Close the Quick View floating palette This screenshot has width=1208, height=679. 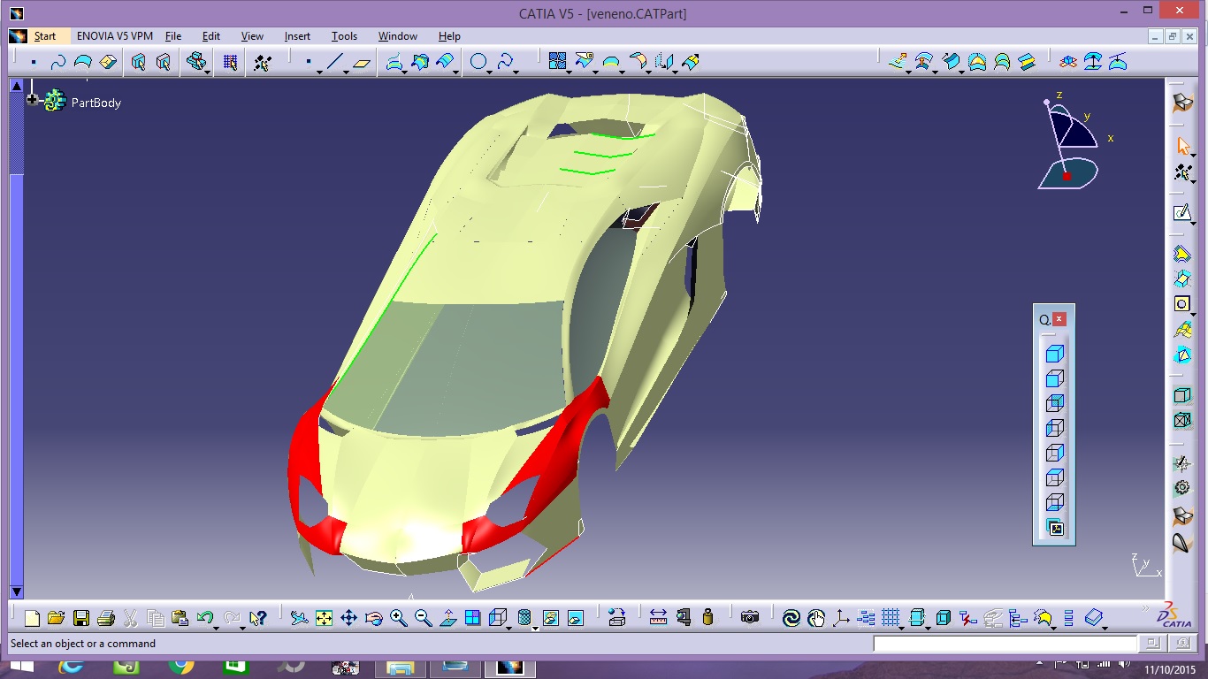tap(1059, 319)
